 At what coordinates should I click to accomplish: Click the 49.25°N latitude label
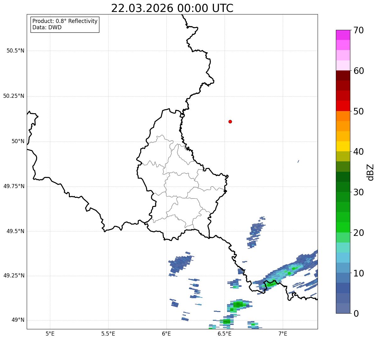(14, 276)
